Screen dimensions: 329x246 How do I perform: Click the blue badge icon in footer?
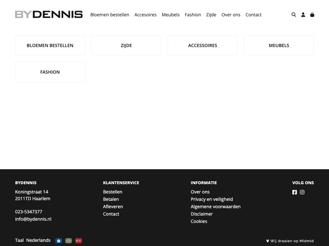click(x=58, y=241)
